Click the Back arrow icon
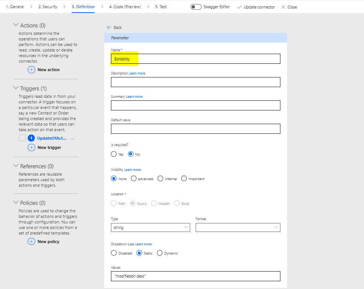The width and height of the screenshot is (364, 289). pos(109,27)
